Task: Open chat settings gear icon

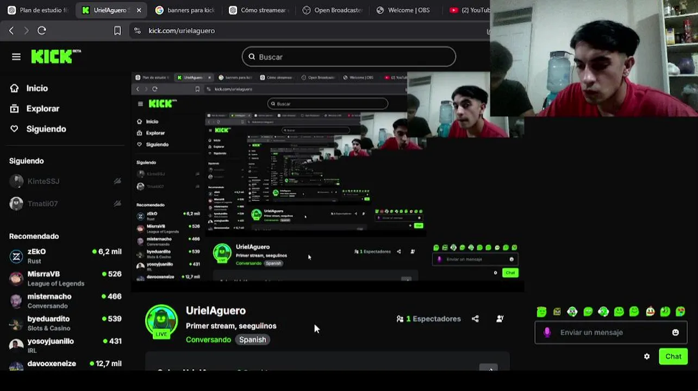Action: click(x=646, y=357)
